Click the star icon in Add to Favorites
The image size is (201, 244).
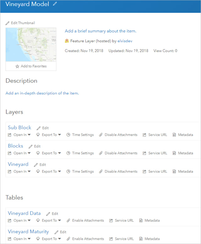coord(18,66)
